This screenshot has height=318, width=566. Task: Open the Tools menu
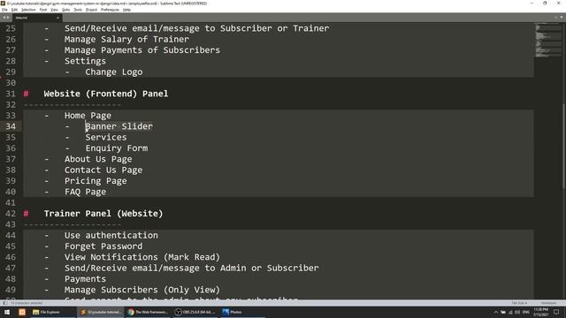click(x=78, y=10)
